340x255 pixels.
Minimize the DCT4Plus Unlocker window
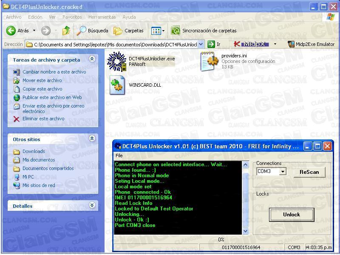coord(307,146)
